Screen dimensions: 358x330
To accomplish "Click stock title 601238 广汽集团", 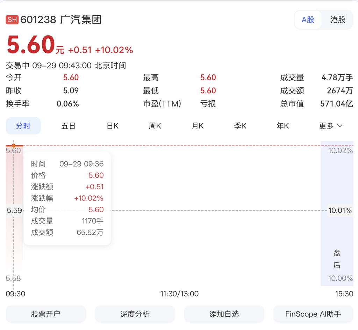I will click(x=61, y=20).
